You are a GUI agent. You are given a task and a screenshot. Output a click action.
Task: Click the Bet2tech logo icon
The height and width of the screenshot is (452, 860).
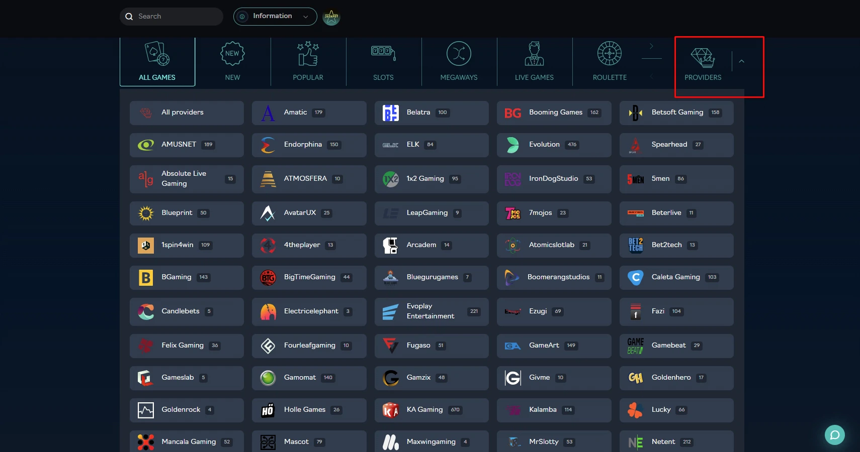pyautogui.click(x=636, y=245)
